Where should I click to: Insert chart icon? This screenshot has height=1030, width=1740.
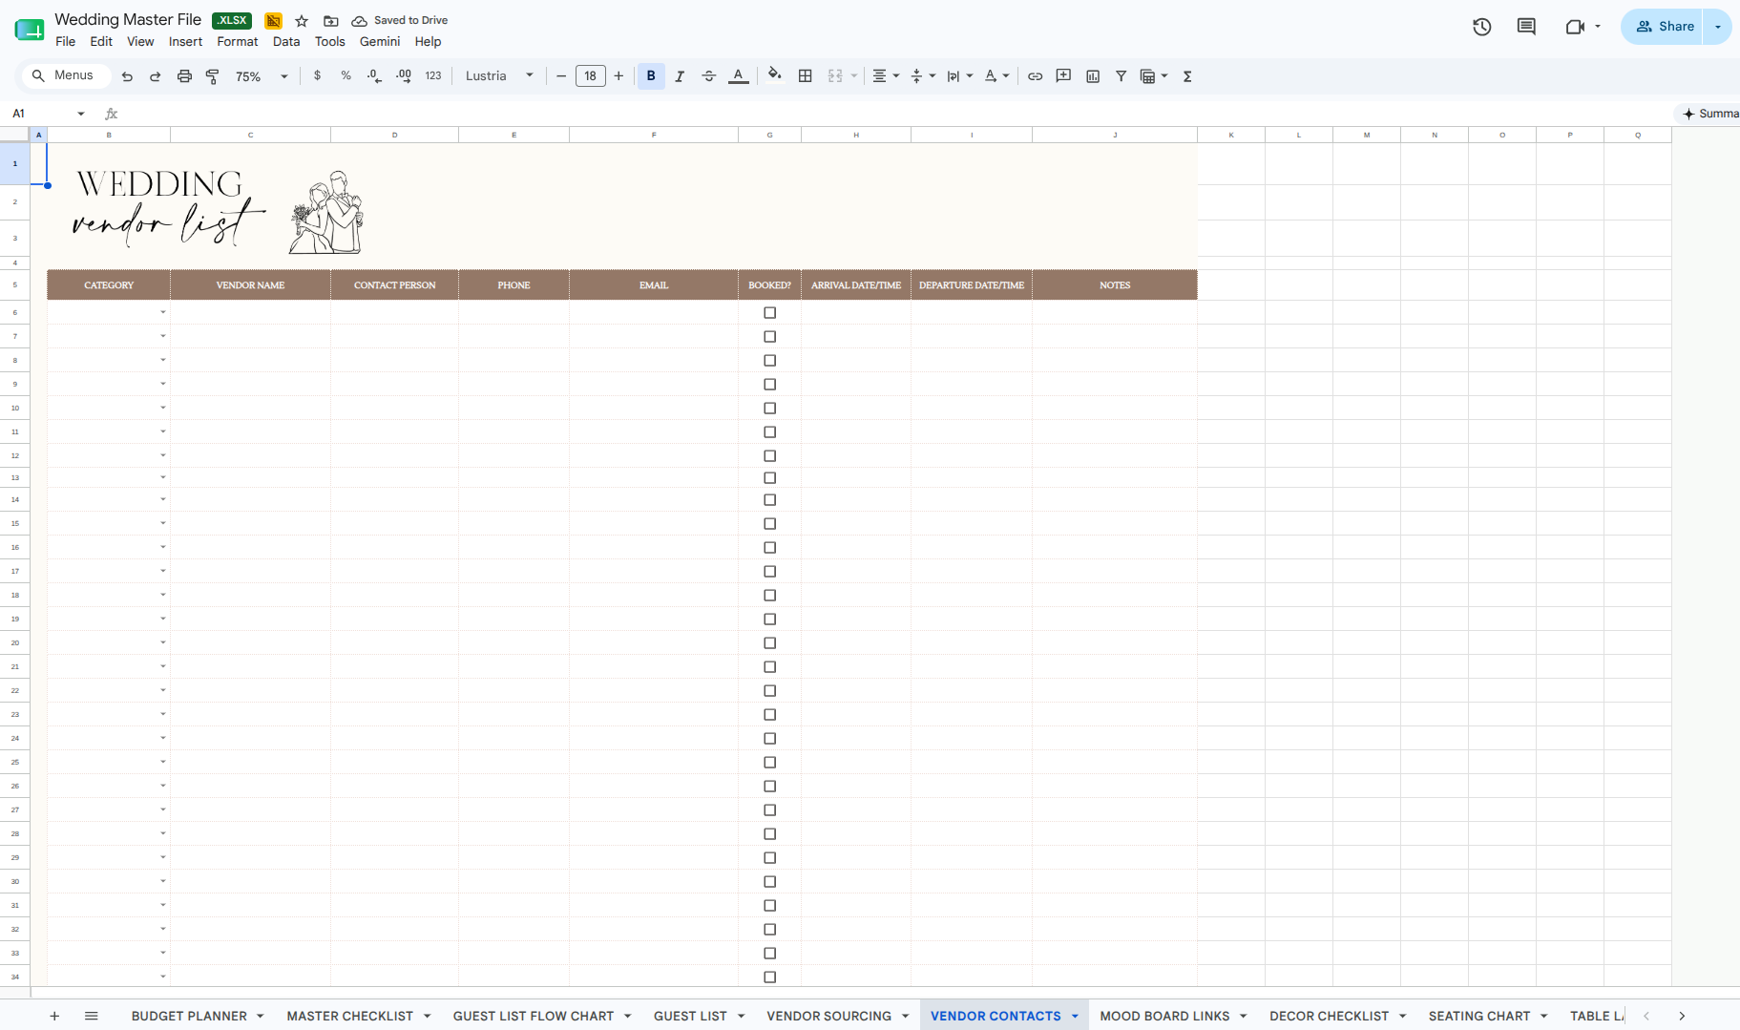[x=1093, y=76]
